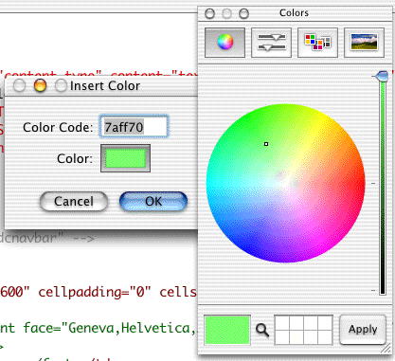
Task: Click the 'face="Geneva,Helvetica,' code text
Action: (110, 328)
